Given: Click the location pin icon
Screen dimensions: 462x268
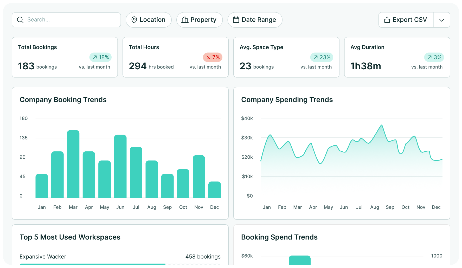Looking at the screenshot, I should (x=134, y=20).
